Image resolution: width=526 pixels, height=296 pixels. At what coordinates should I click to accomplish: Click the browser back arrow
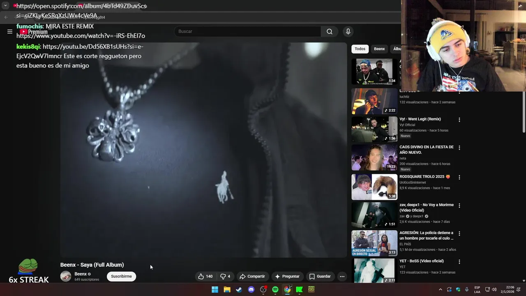(x=6, y=17)
